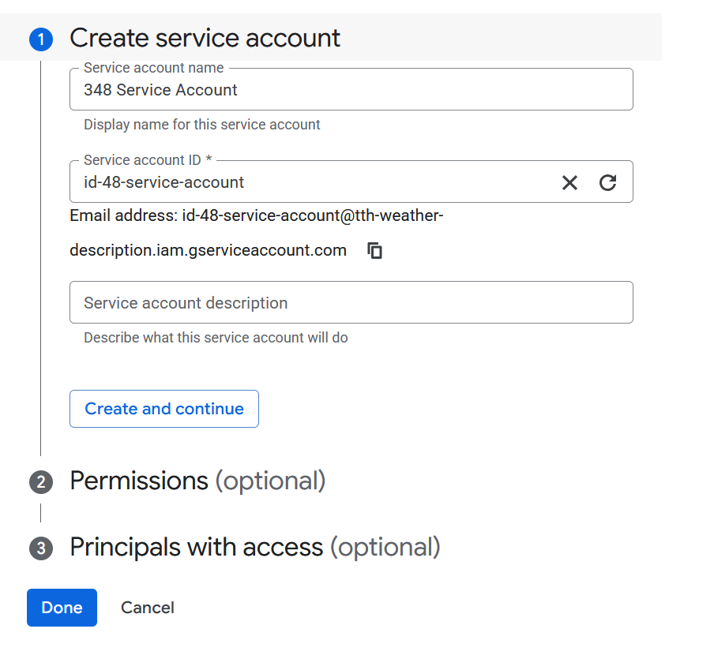Focus the Service account name field
Viewport: 714px width, 655px height.
pos(351,90)
